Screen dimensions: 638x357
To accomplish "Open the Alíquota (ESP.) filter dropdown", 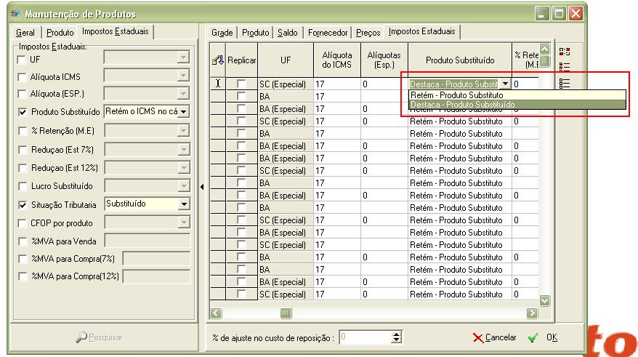I will pos(184,94).
